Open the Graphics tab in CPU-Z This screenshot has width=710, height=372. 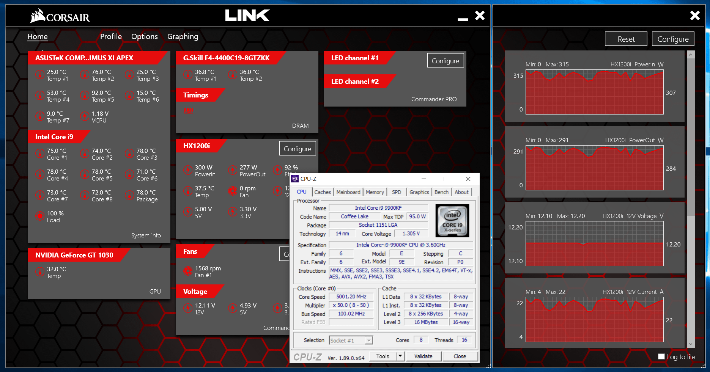coord(419,192)
